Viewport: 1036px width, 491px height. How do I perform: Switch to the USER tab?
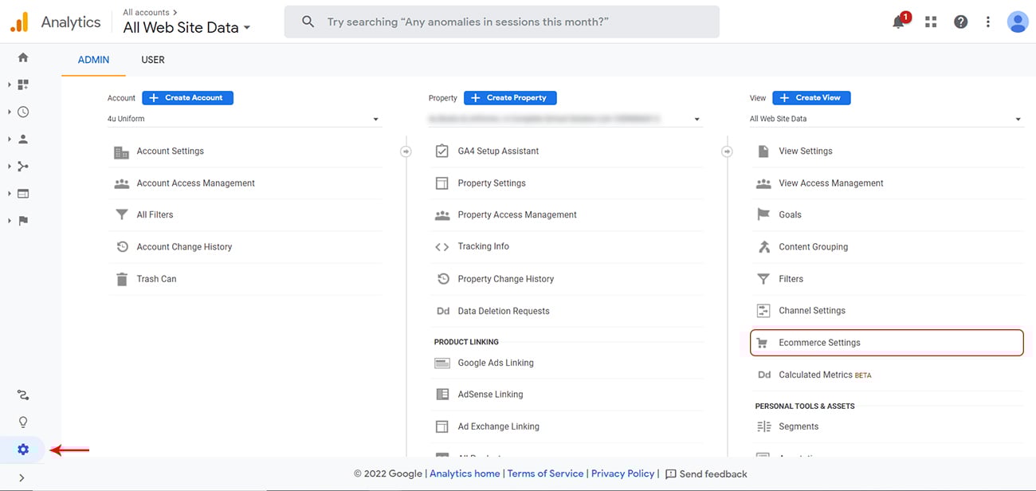152,59
